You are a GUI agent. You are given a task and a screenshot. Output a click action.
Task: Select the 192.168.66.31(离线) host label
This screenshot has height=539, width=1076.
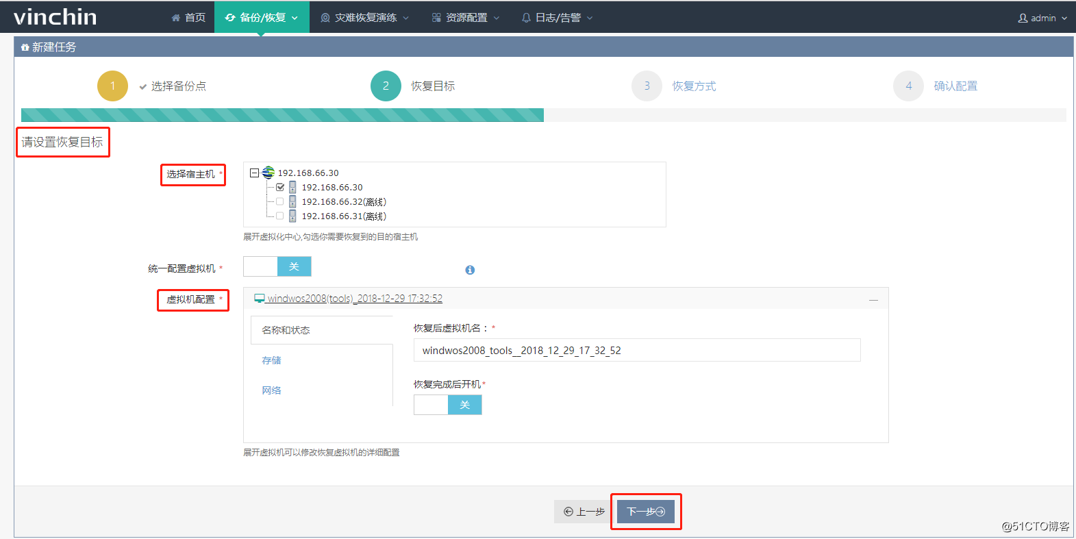tap(344, 216)
